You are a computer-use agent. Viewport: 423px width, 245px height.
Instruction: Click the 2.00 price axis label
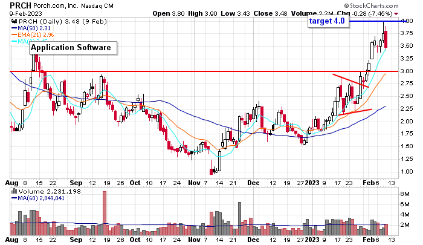tap(407, 121)
